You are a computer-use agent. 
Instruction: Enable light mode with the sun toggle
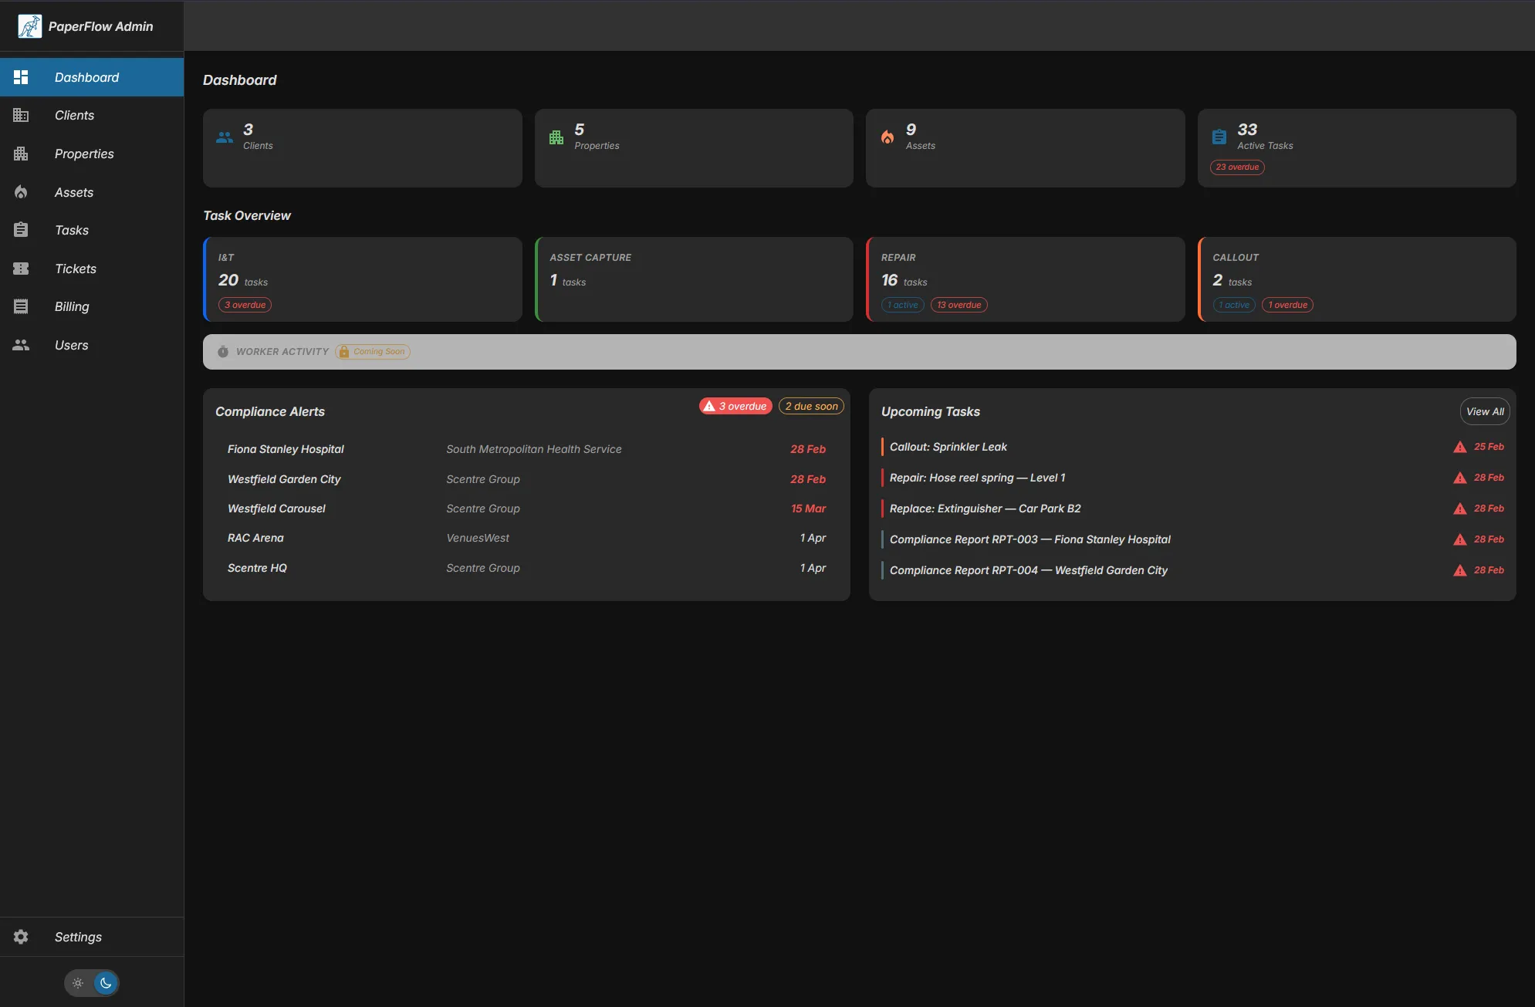coord(78,982)
